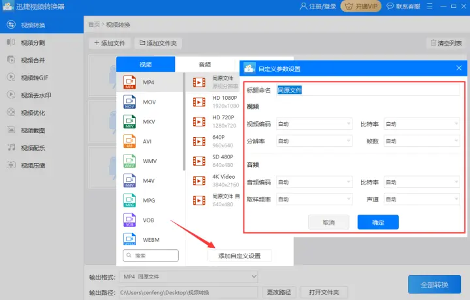Click the 注册/登录 user icon
Screen dimensions: 470x300
[x=304, y=6]
